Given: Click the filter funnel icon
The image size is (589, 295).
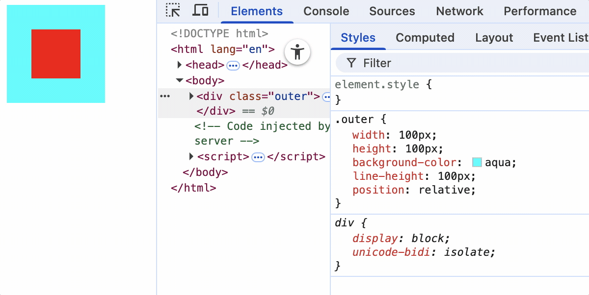Looking at the screenshot, I should (x=351, y=63).
